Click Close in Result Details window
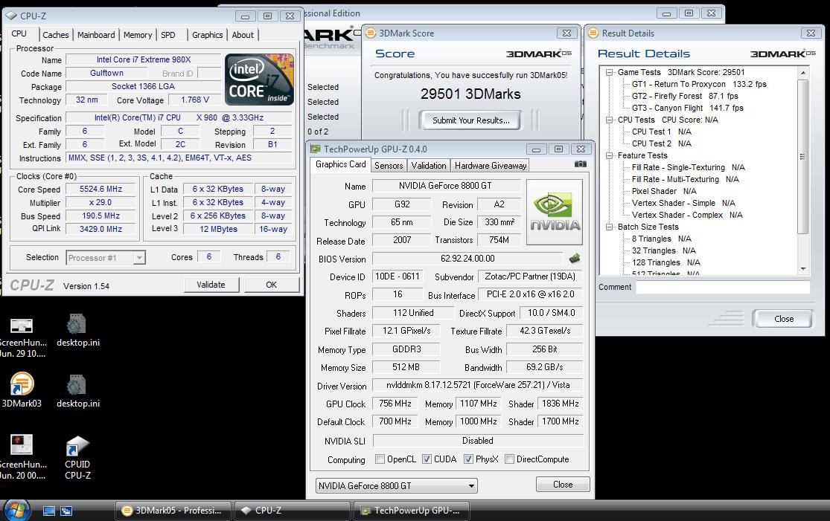 point(783,319)
